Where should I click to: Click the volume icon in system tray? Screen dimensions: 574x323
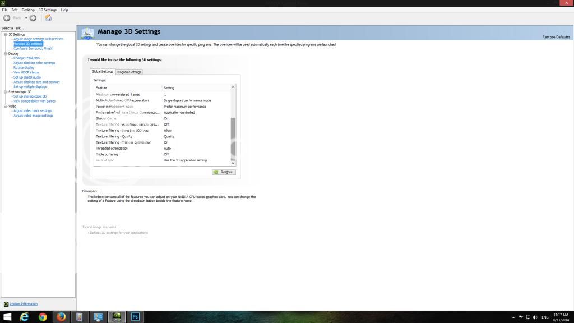(535, 317)
